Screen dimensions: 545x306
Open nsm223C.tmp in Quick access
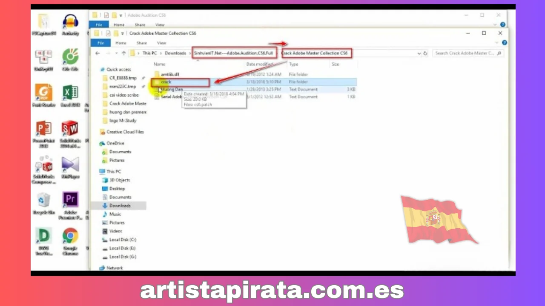point(122,86)
